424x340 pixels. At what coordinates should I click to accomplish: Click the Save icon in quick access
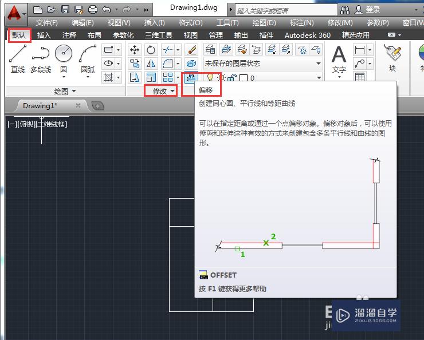pyautogui.click(x=65, y=10)
